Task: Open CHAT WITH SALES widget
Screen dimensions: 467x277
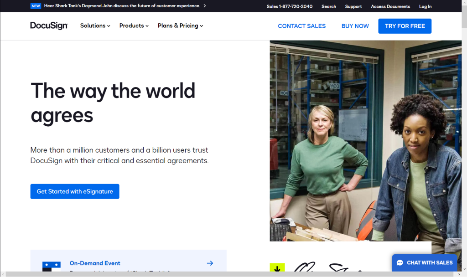Action: (x=425, y=263)
